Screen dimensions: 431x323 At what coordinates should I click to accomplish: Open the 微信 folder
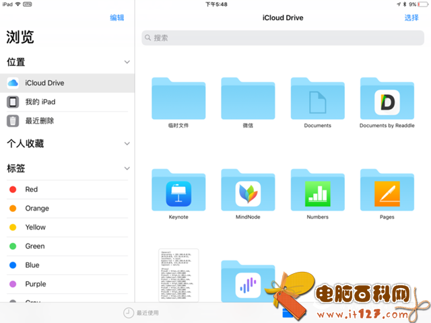click(x=248, y=98)
